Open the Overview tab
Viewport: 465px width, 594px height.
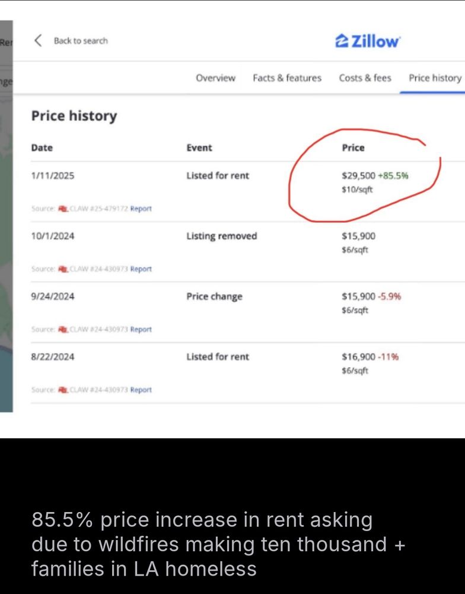coord(215,78)
